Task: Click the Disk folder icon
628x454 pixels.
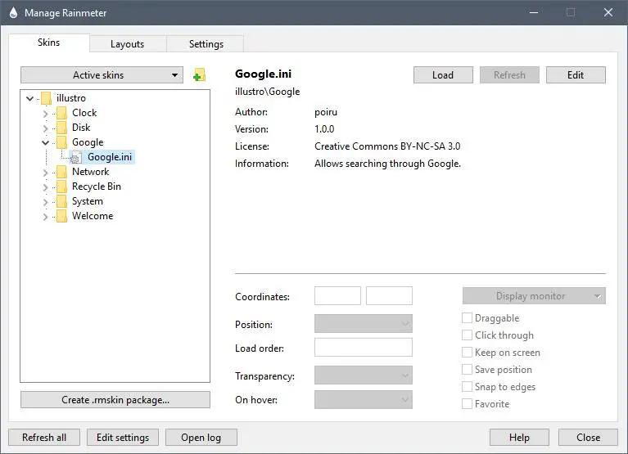Action: click(x=61, y=128)
